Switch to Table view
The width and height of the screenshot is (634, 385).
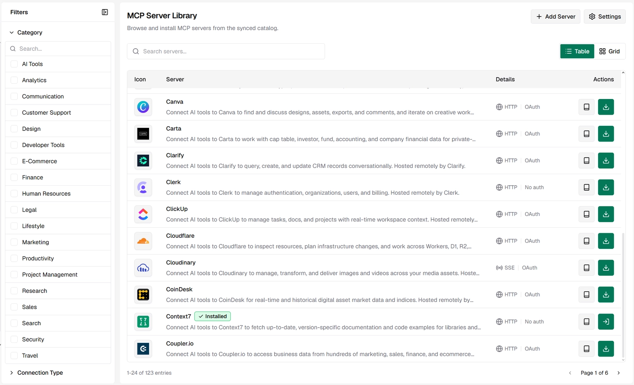tap(577, 51)
